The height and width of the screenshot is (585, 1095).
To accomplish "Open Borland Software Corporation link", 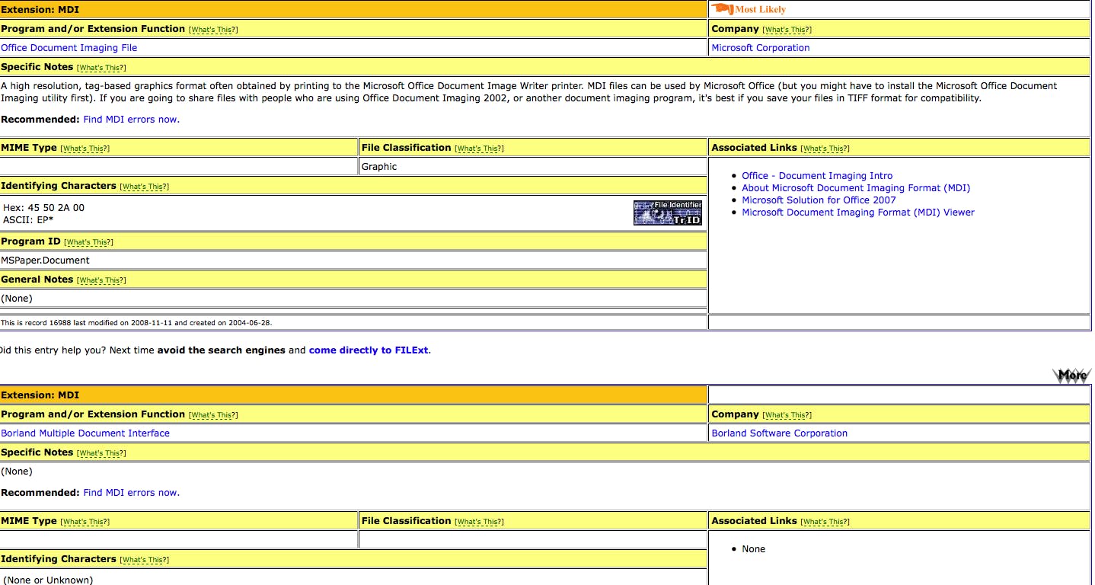I will (779, 433).
